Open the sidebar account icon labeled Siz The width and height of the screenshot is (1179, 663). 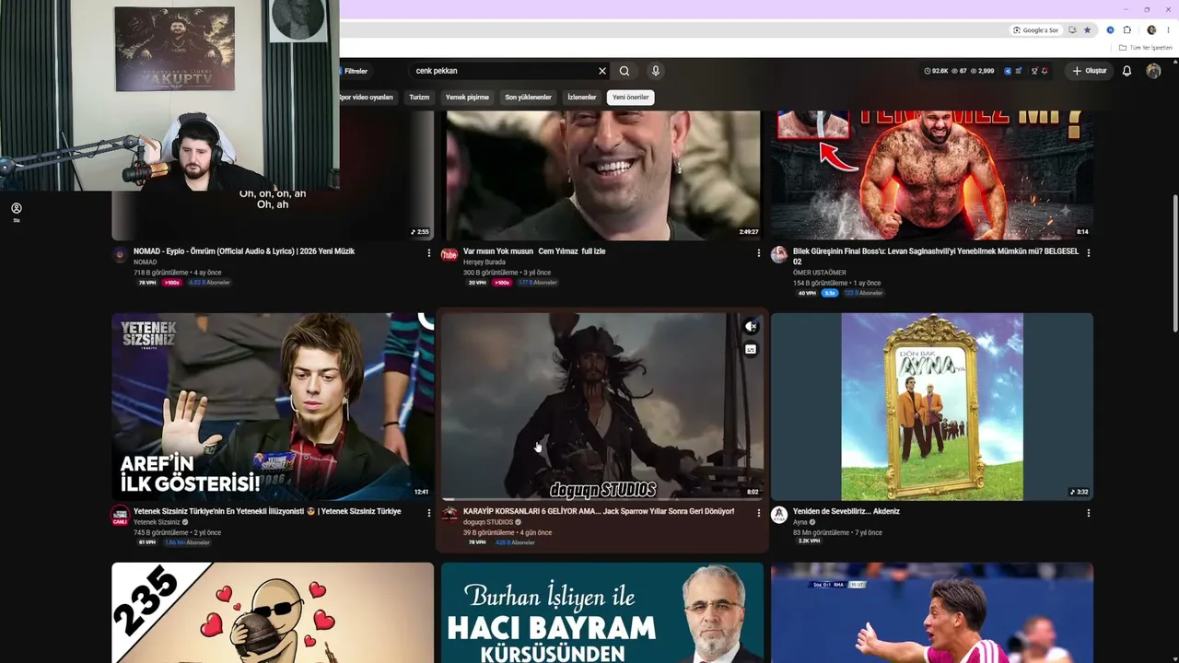tap(16, 212)
